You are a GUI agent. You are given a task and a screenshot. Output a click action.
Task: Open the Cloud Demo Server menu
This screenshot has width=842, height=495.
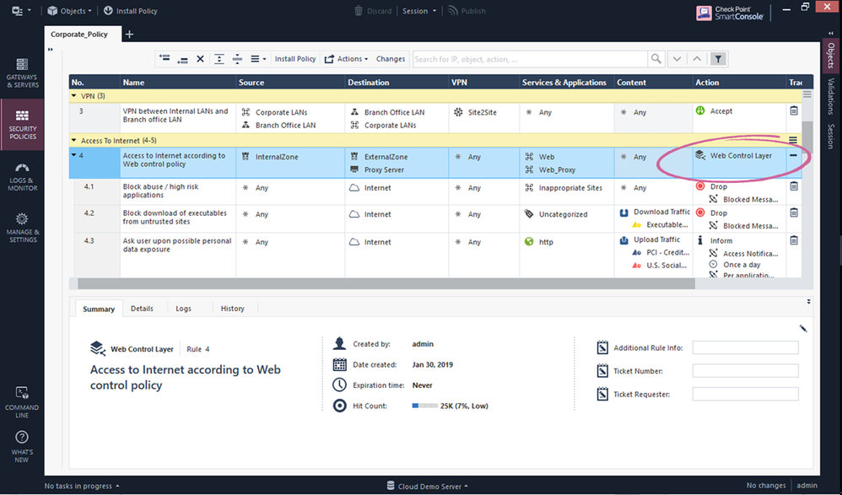click(x=428, y=486)
